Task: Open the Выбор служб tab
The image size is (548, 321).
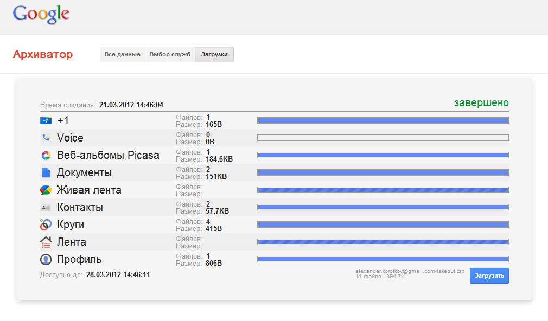Action: pyautogui.click(x=170, y=55)
